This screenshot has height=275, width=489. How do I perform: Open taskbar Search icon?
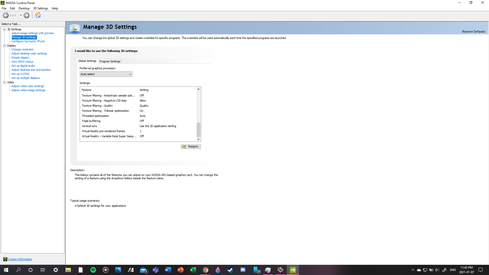18,270
